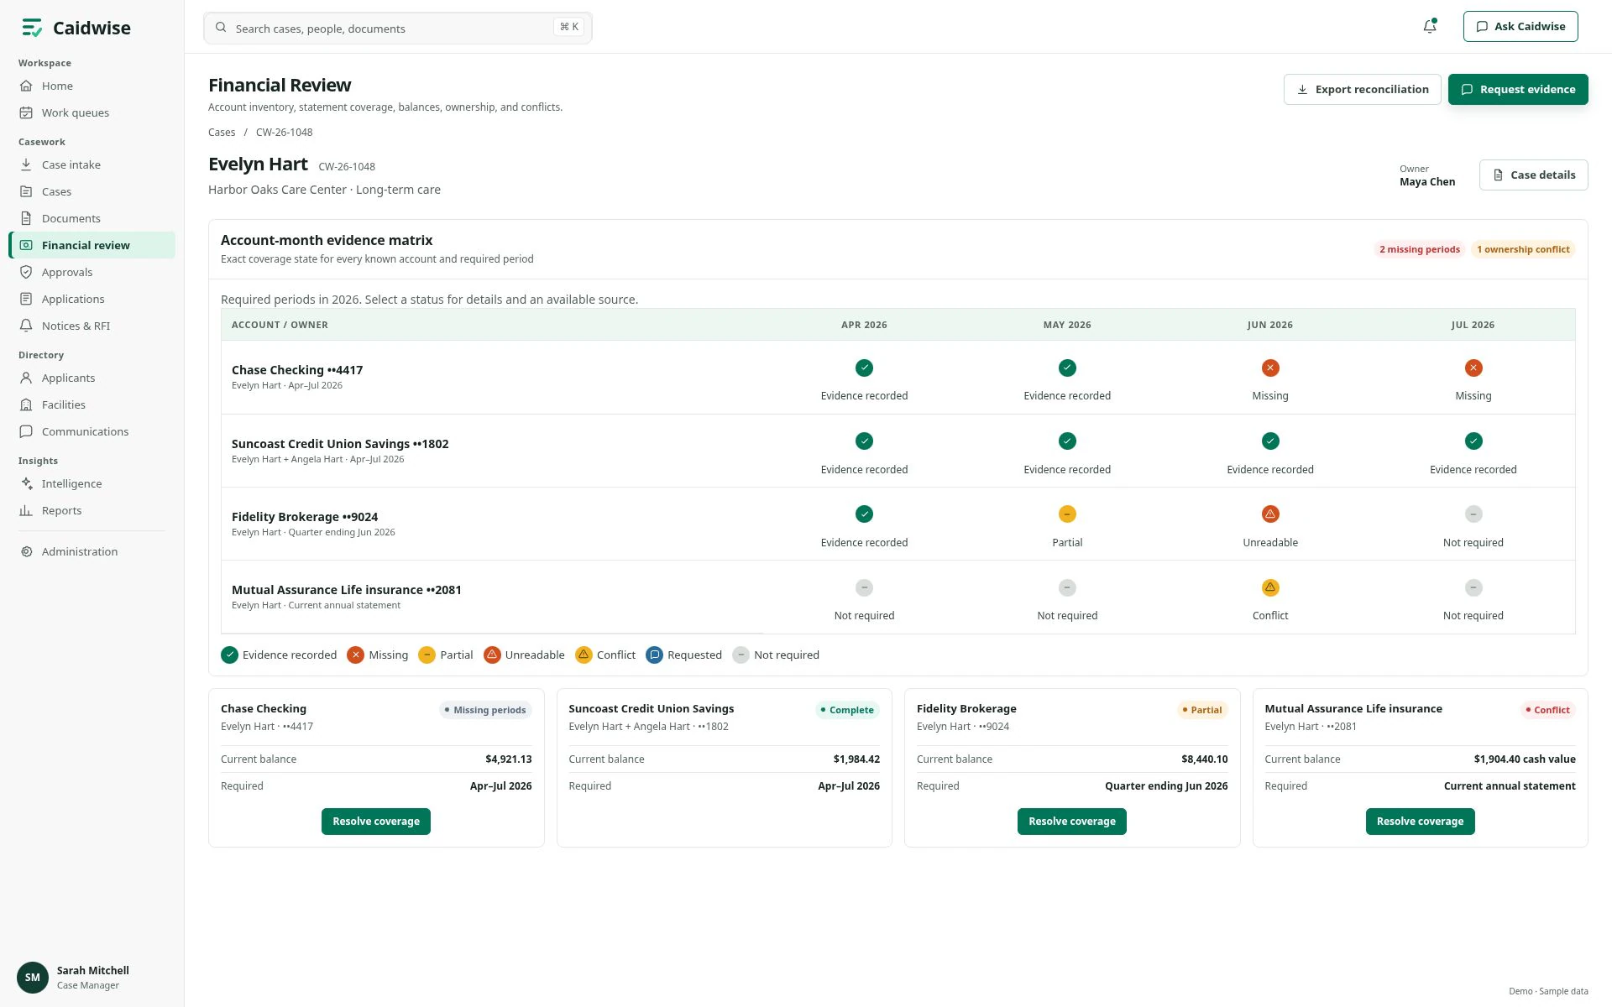
Task: Click the 2 missing periods badge
Action: tap(1419, 249)
